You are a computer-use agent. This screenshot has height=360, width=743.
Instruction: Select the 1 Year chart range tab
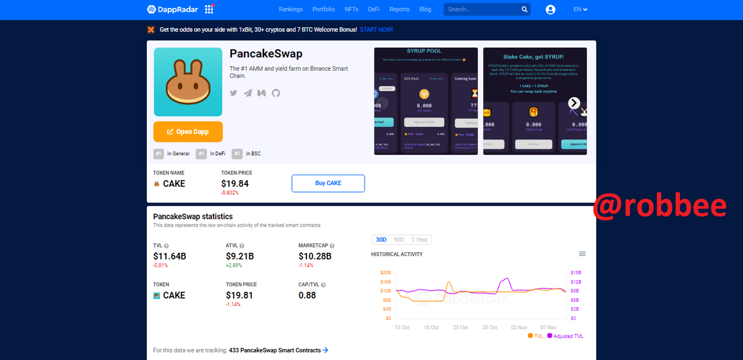(420, 239)
